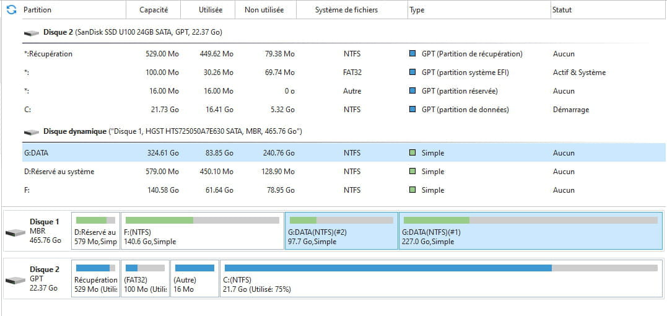Viewport: 667px width, 316px height.
Task: Click 16.00 Mo capacity cell of reserved partition
Action: point(164,91)
